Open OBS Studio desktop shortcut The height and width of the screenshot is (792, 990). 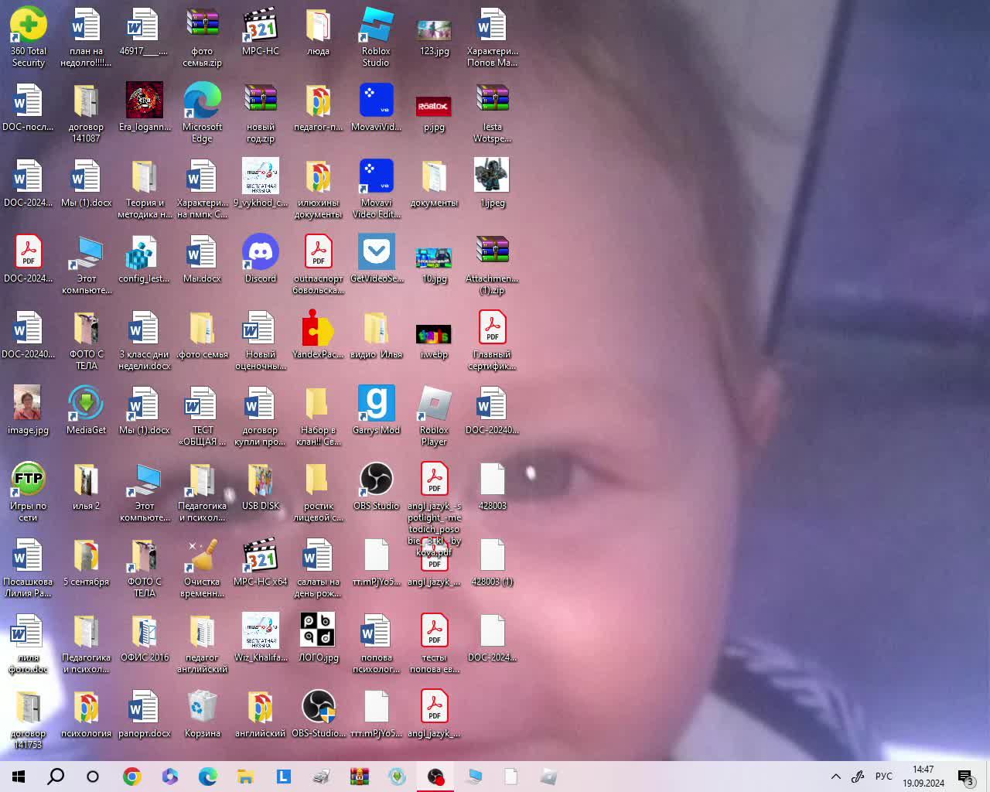(x=376, y=486)
